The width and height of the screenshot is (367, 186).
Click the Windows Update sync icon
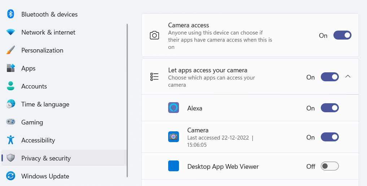10,176
